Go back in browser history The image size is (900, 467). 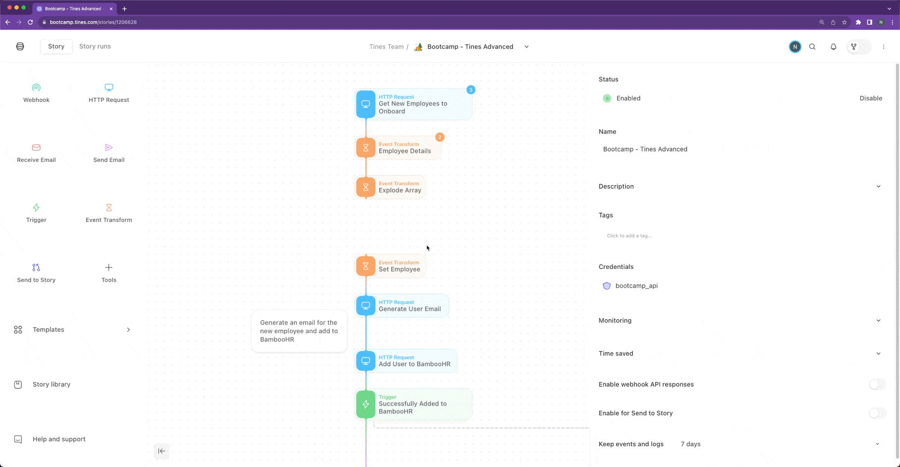[8, 22]
